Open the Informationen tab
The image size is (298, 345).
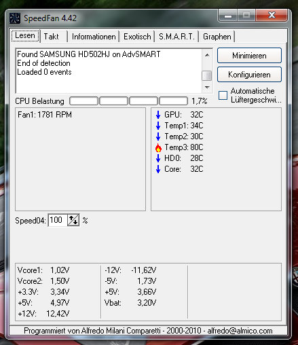pos(94,37)
